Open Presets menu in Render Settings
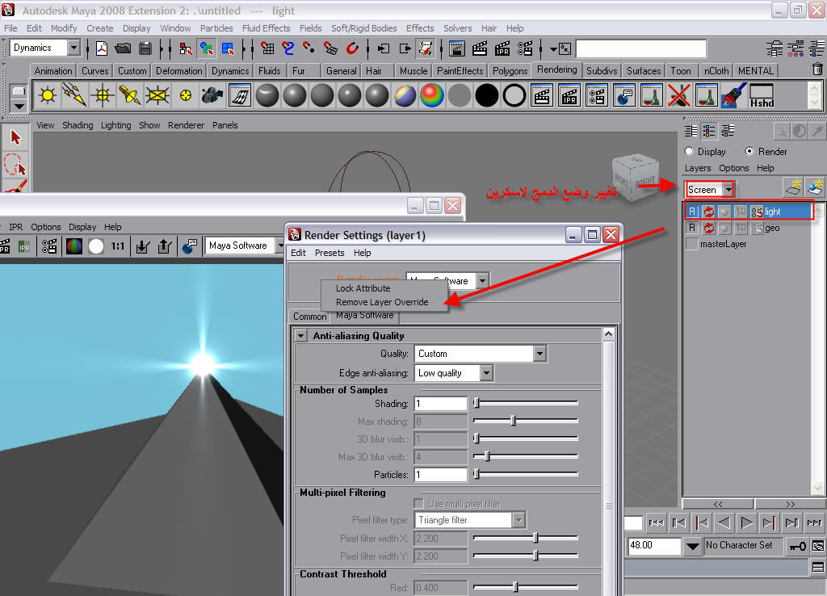This screenshot has height=596, width=827. click(330, 253)
